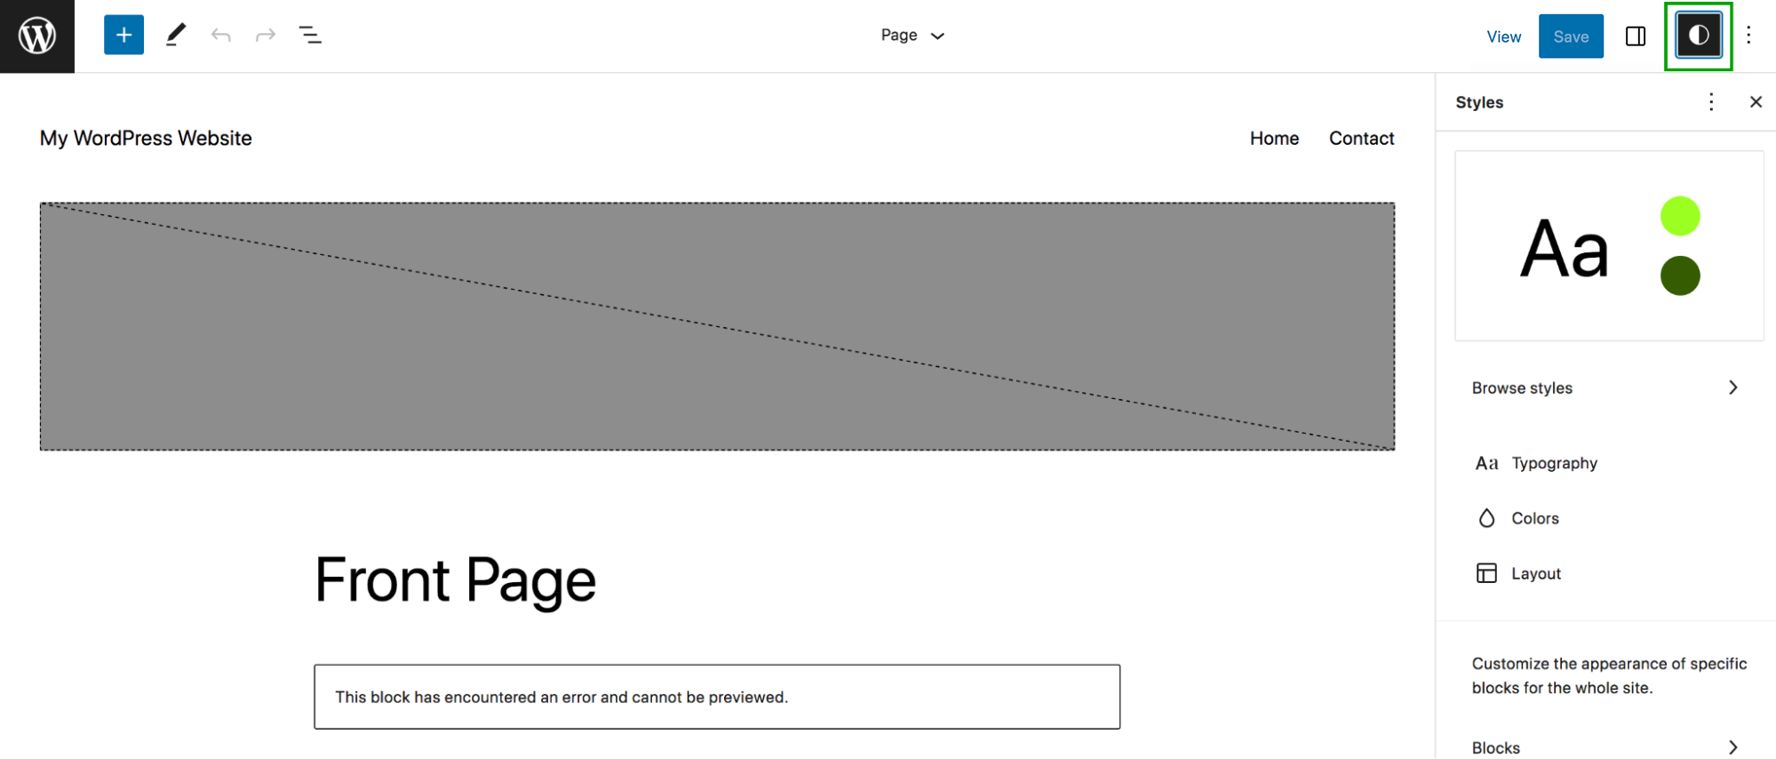Expand Browse styles
This screenshot has height=759, width=1776.
coord(1605,388)
